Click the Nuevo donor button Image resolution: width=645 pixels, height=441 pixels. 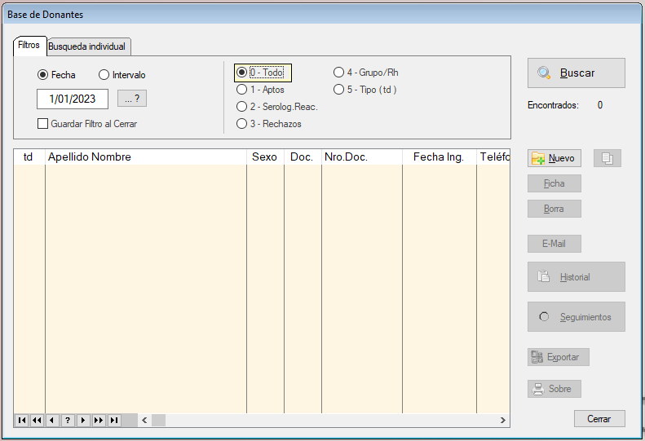tap(553, 158)
